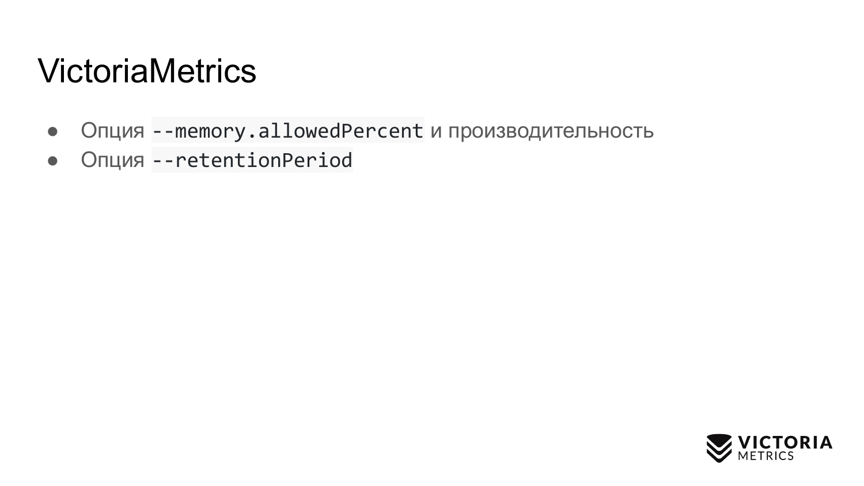
Task: Select the VictoriaMetrics slide title
Action: point(147,71)
